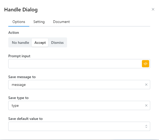The height and width of the screenshot is (140, 159).
Task: Switch to the Options tab
Action: click(x=19, y=22)
